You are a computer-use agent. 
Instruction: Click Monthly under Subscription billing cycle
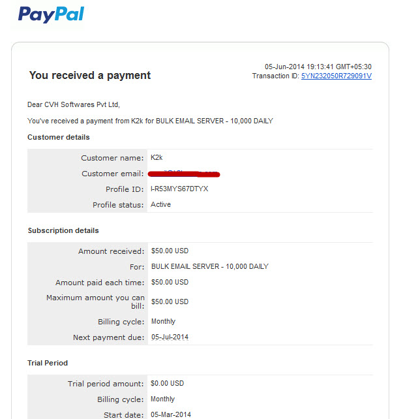(x=163, y=321)
